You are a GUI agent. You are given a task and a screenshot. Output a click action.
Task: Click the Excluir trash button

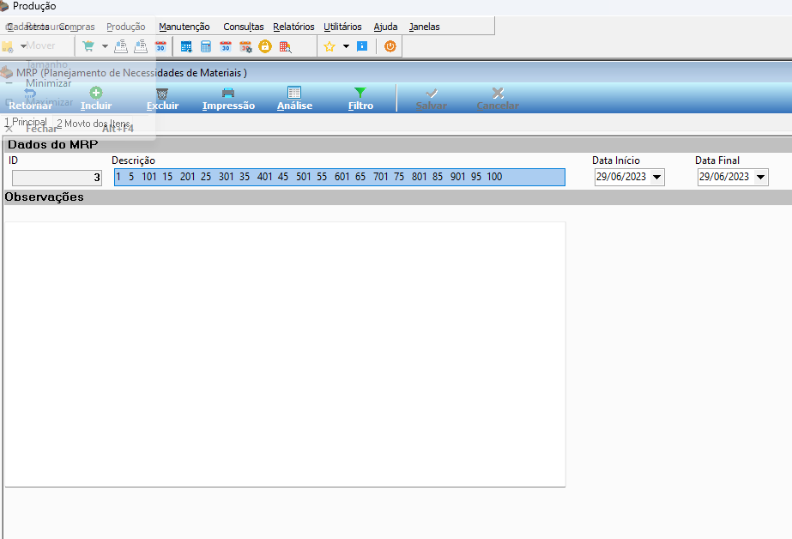162,99
